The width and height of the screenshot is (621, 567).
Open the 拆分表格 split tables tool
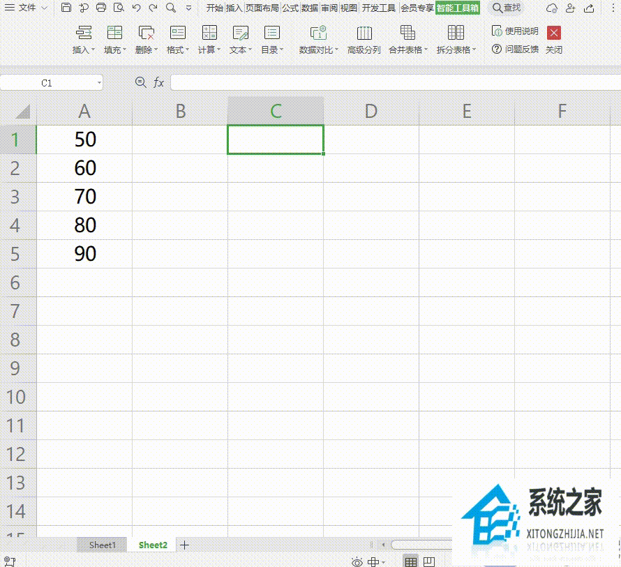pyautogui.click(x=454, y=40)
